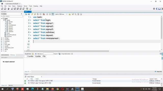Click the Result Grid button
The width and height of the screenshot is (163, 91).
pyautogui.click(x=28, y=54)
